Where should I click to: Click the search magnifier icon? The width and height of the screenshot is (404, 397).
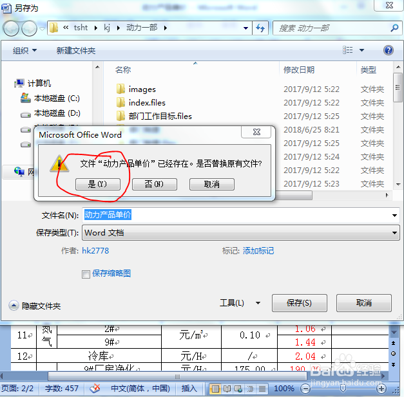pos(394,28)
